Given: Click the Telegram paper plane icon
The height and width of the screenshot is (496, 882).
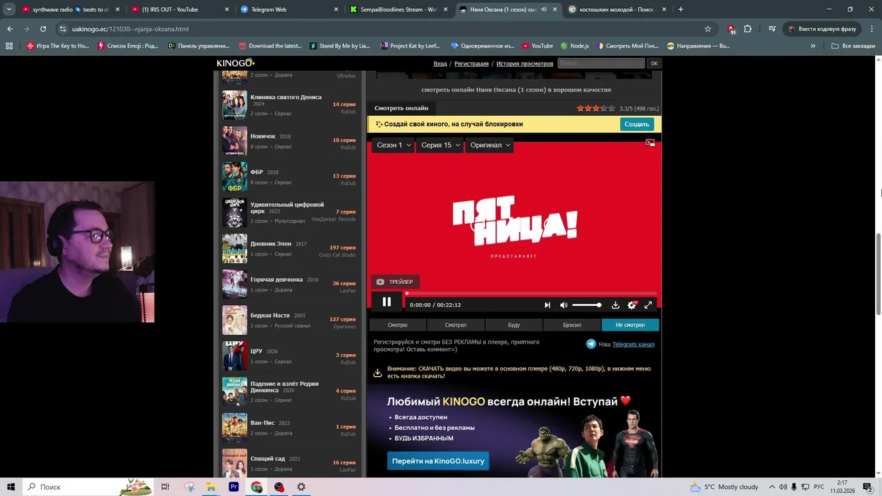Looking at the screenshot, I should coord(591,344).
